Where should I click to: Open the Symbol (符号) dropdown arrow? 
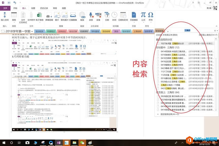151,22
